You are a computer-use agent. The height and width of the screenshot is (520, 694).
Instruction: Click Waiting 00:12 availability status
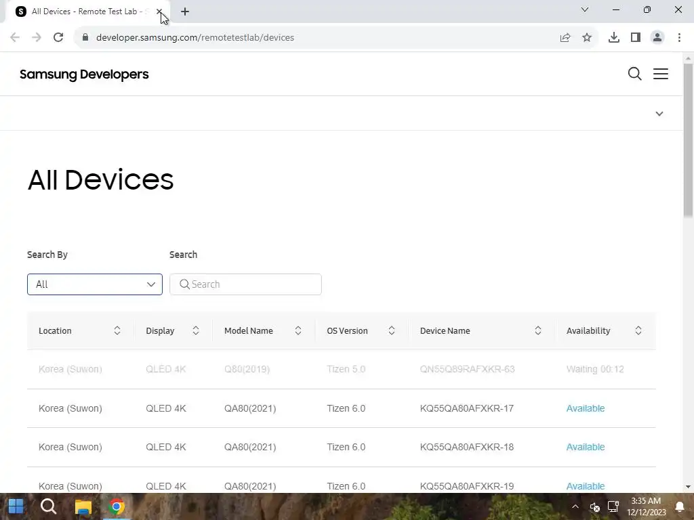pyautogui.click(x=595, y=369)
